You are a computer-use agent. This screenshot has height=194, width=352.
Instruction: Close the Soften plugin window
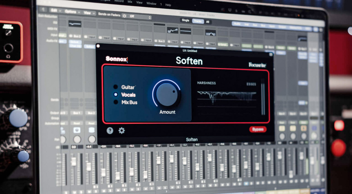(98, 46)
